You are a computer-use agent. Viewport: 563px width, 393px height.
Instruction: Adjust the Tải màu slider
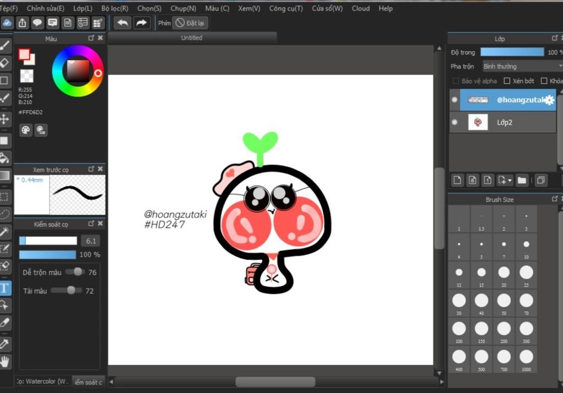point(67,291)
